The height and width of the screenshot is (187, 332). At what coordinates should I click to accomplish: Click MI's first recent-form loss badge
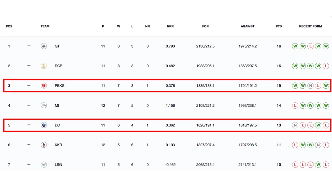[295, 106]
